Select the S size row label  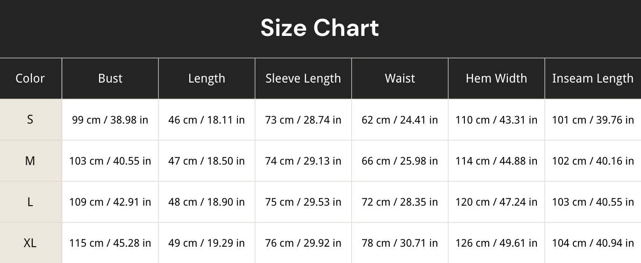pyautogui.click(x=30, y=120)
